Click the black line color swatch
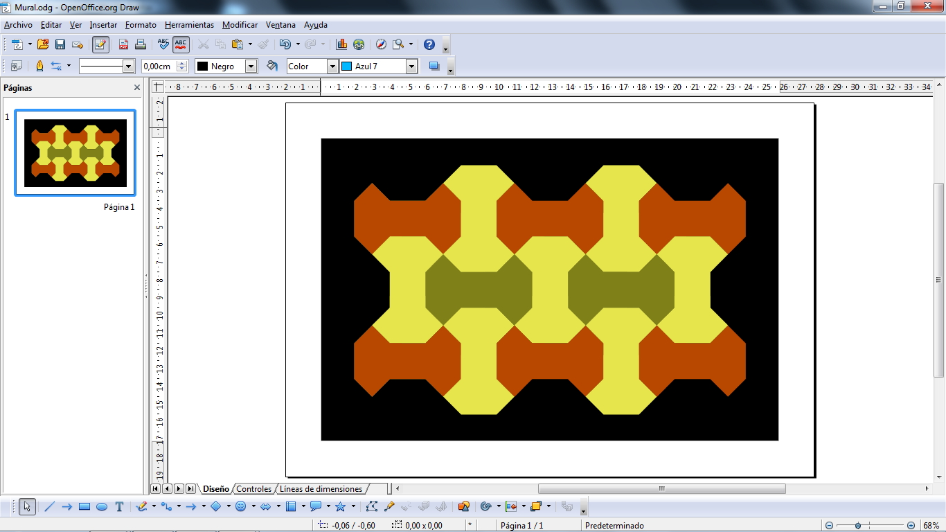 (203, 66)
